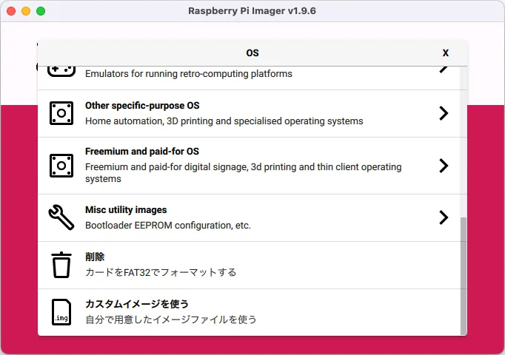Expand Other specific-purpose OS with its chevron

444,113
